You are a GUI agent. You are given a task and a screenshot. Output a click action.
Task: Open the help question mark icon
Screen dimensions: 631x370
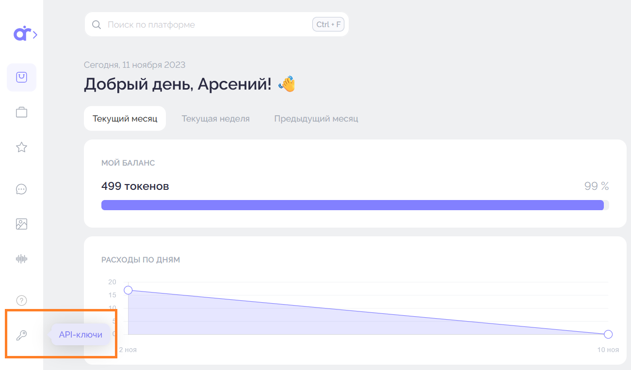coord(21,300)
